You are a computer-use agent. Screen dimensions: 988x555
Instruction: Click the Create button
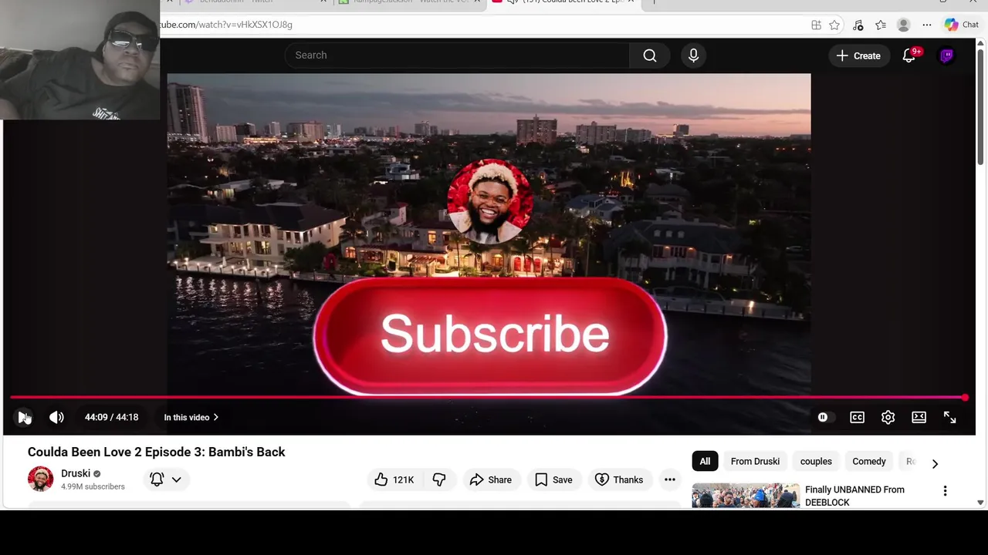coord(858,55)
